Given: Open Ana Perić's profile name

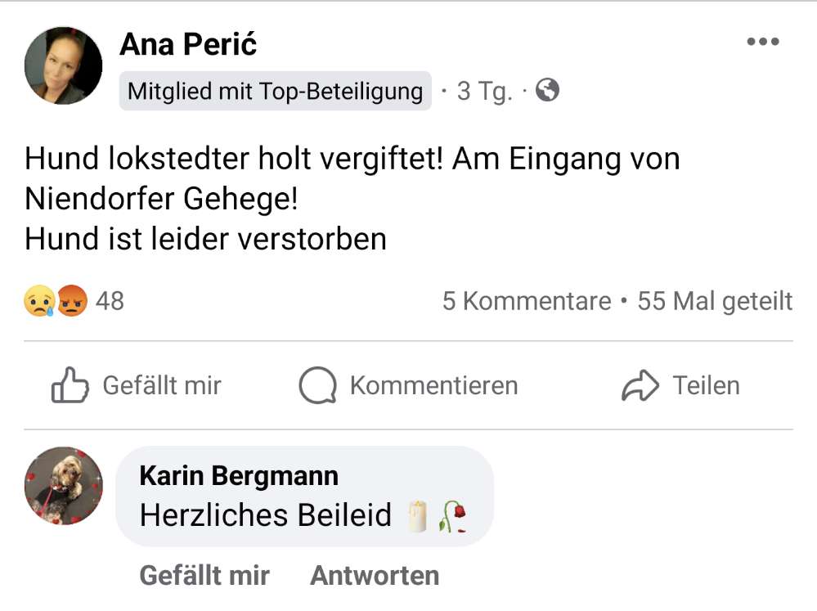Looking at the screenshot, I should (x=189, y=46).
